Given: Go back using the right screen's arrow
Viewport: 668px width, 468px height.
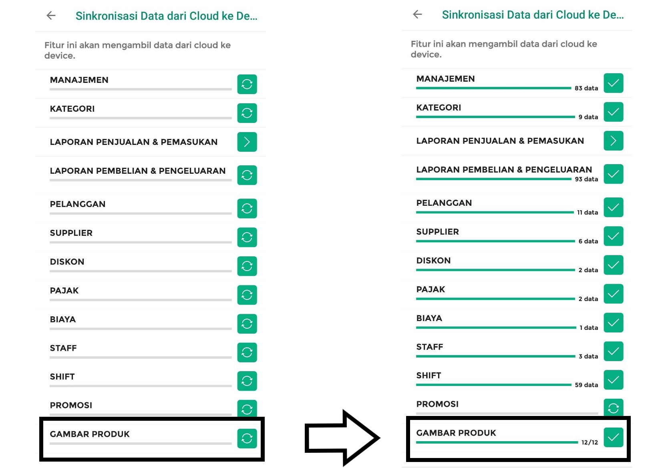Looking at the screenshot, I should (417, 14).
